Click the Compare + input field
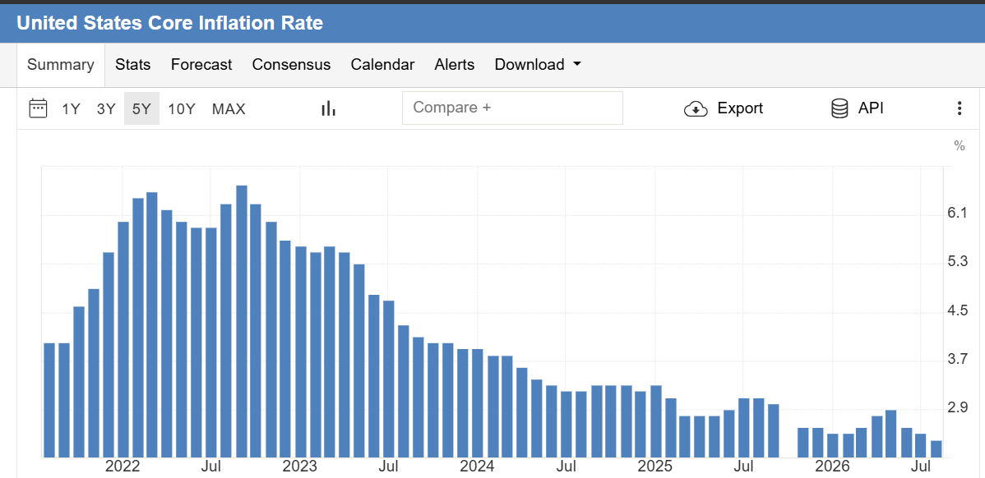Screen dimensions: 985x478 tap(512, 108)
